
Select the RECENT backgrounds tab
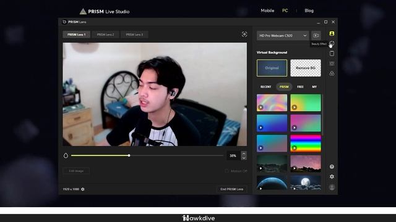click(265, 86)
